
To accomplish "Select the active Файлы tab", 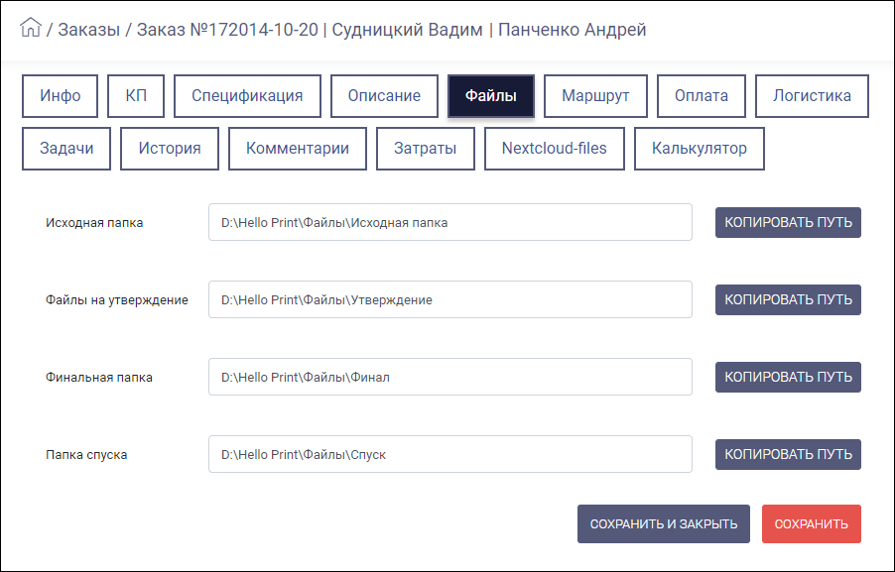I will 491,96.
